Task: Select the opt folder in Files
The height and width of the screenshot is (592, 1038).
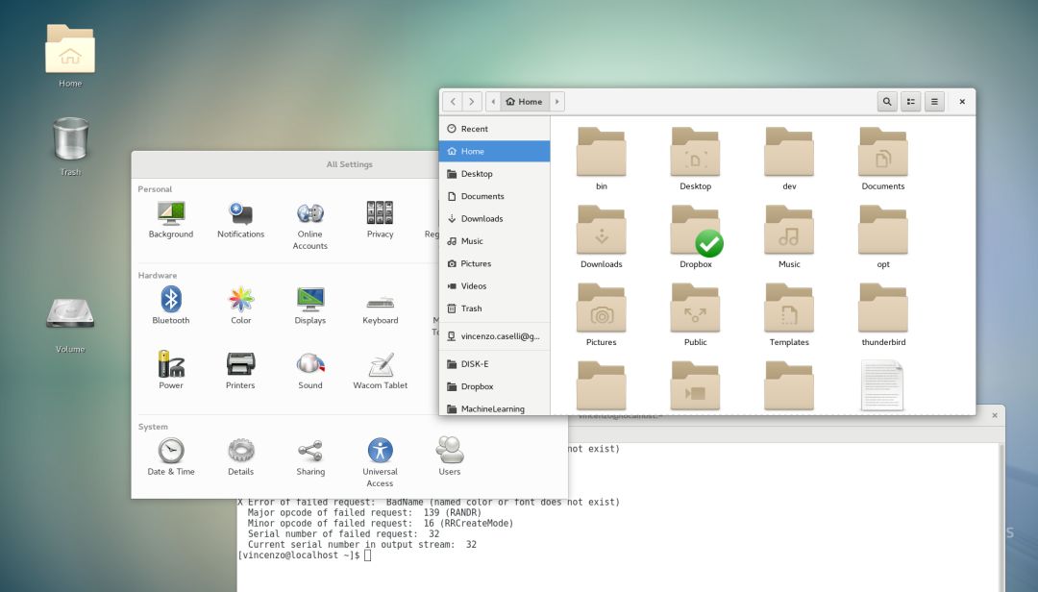Action: click(x=883, y=237)
